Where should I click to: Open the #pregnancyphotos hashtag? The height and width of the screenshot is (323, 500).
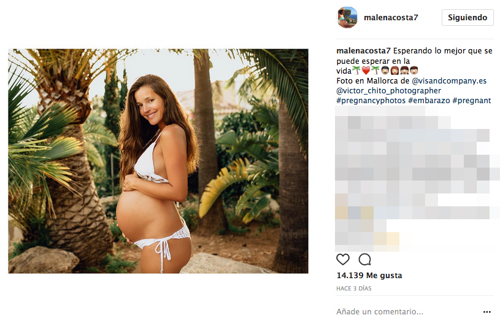pos(371,100)
